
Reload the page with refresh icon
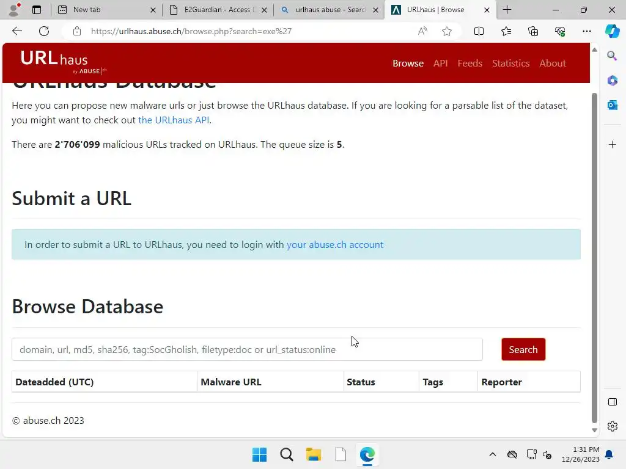pyautogui.click(x=44, y=31)
